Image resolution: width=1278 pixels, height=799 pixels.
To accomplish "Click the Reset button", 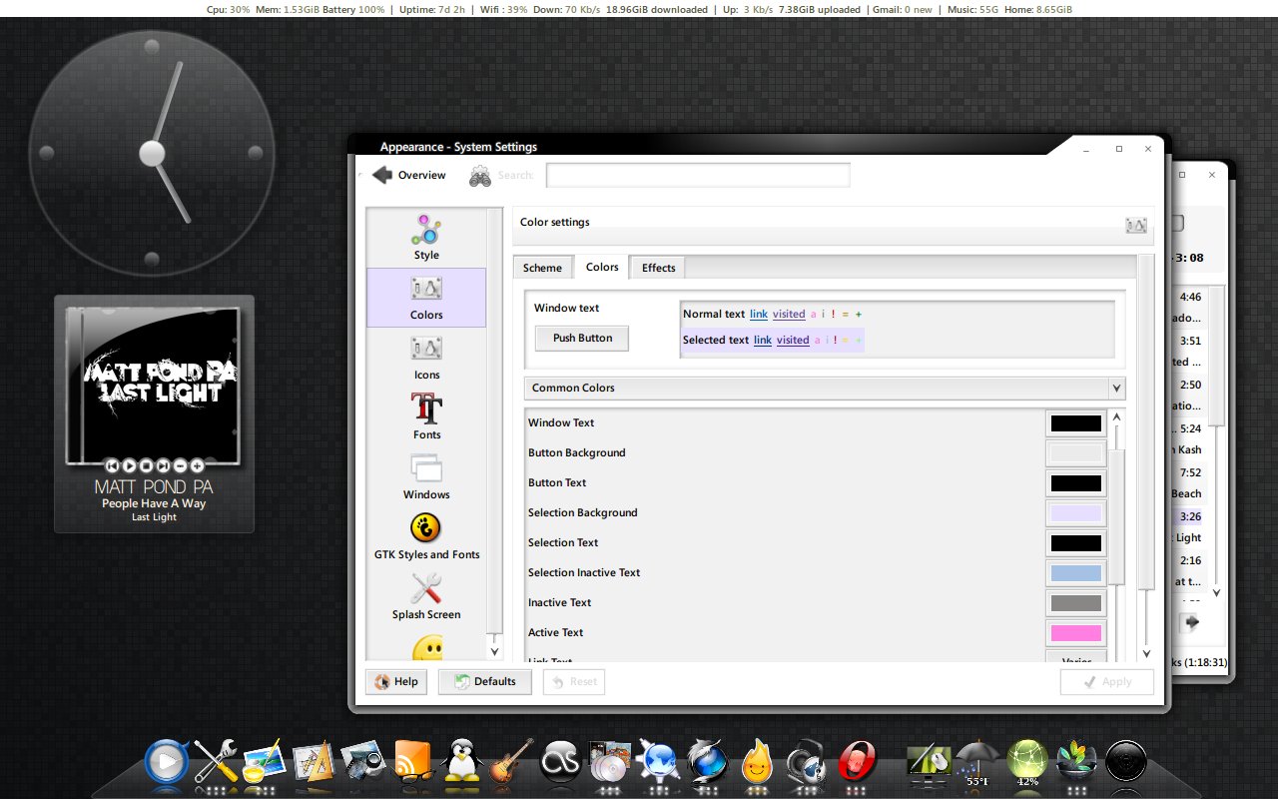I will (x=574, y=682).
